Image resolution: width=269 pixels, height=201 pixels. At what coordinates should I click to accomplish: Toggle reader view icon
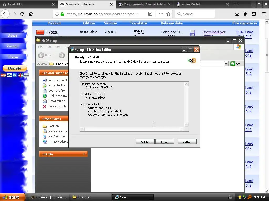[x=150, y=14]
